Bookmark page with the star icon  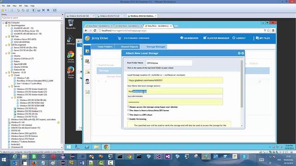(268, 30)
